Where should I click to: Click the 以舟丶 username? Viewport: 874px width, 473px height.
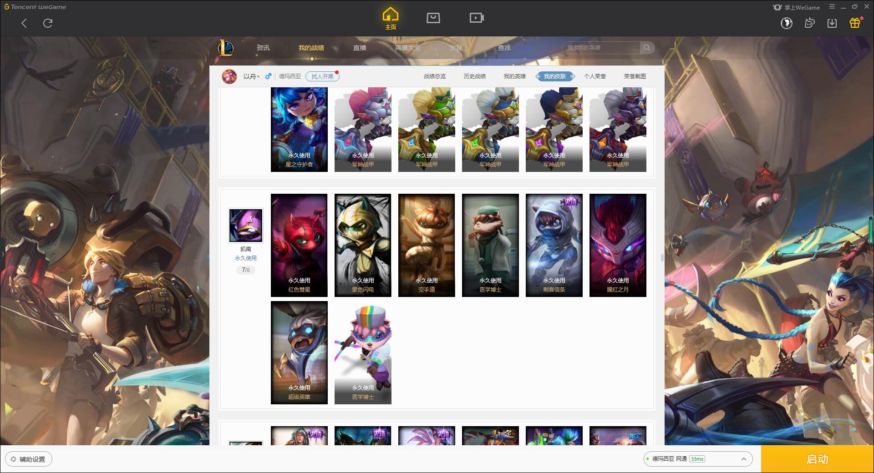[x=251, y=76]
